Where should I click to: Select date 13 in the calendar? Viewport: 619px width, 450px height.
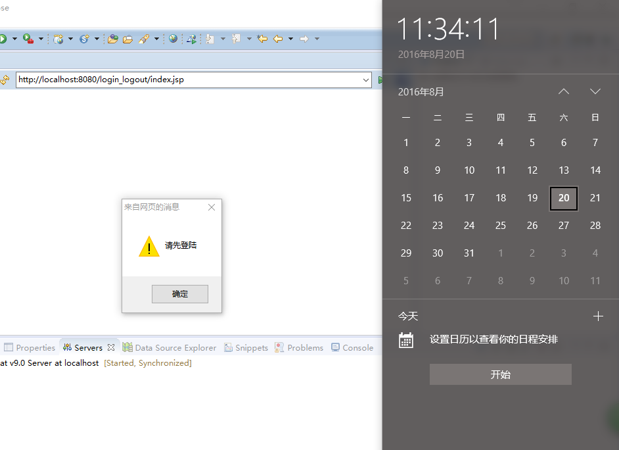point(564,170)
